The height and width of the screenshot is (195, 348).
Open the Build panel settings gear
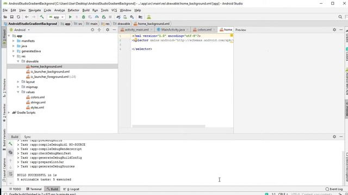coord(334,136)
